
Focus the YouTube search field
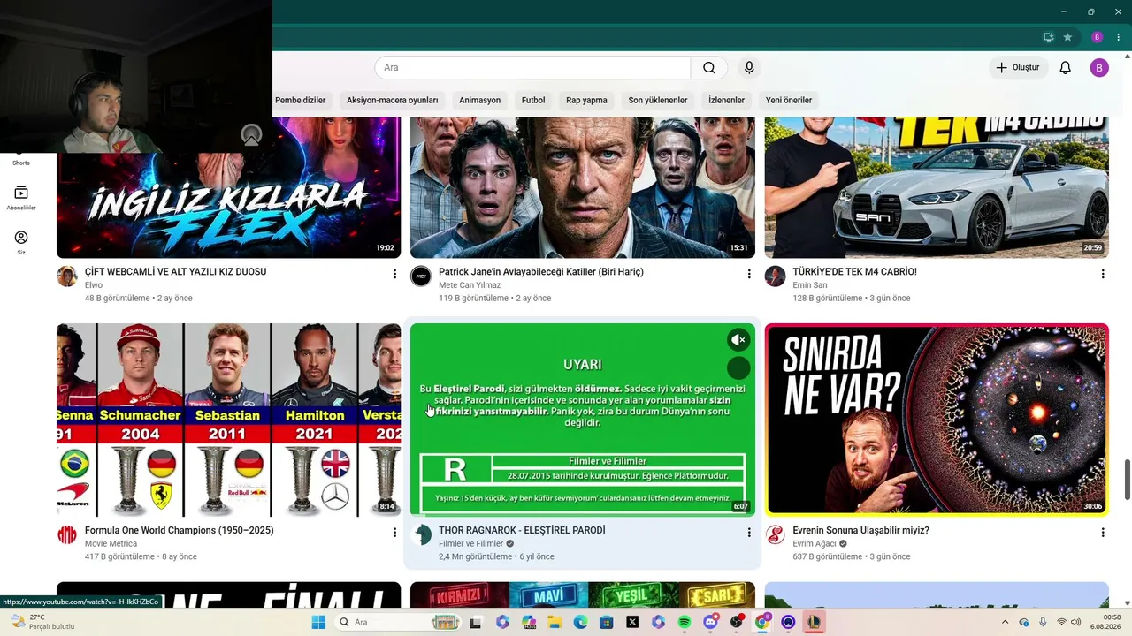point(532,68)
